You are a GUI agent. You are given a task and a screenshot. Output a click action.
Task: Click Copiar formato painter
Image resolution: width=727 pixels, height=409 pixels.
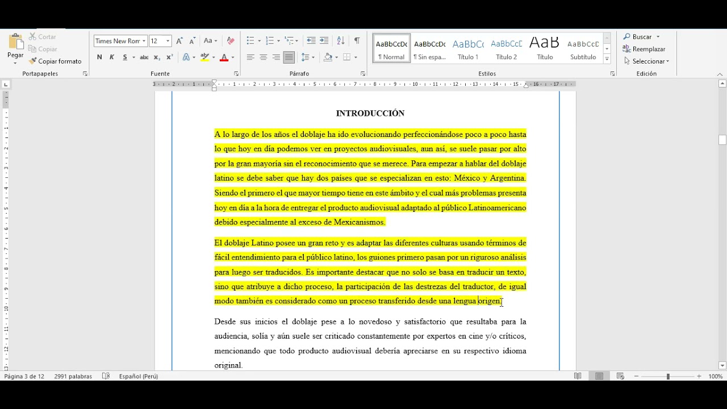(x=55, y=61)
